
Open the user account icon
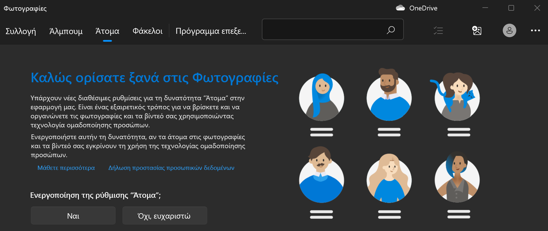pyautogui.click(x=510, y=30)
